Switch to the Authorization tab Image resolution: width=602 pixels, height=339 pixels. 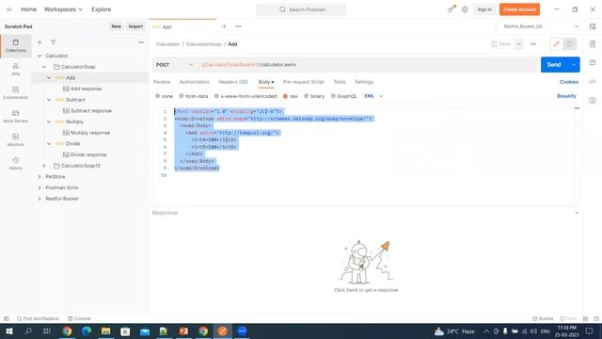point(195,82)
